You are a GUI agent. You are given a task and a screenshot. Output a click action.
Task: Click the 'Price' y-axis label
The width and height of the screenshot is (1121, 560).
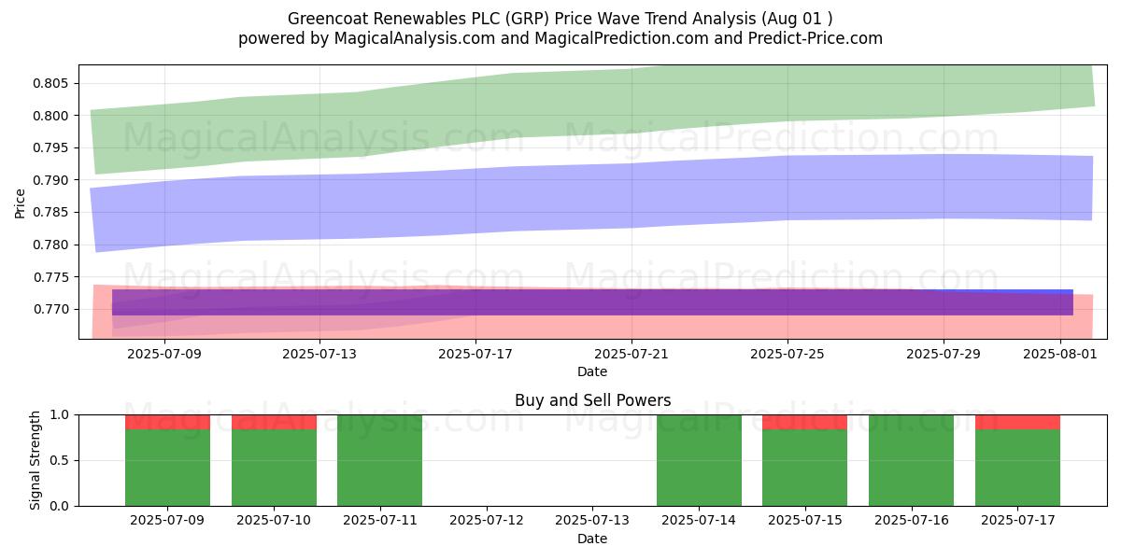(20, 202)
